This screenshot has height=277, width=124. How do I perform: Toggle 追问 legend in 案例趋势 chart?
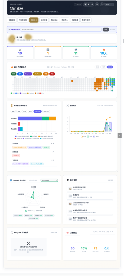point(83,136)
